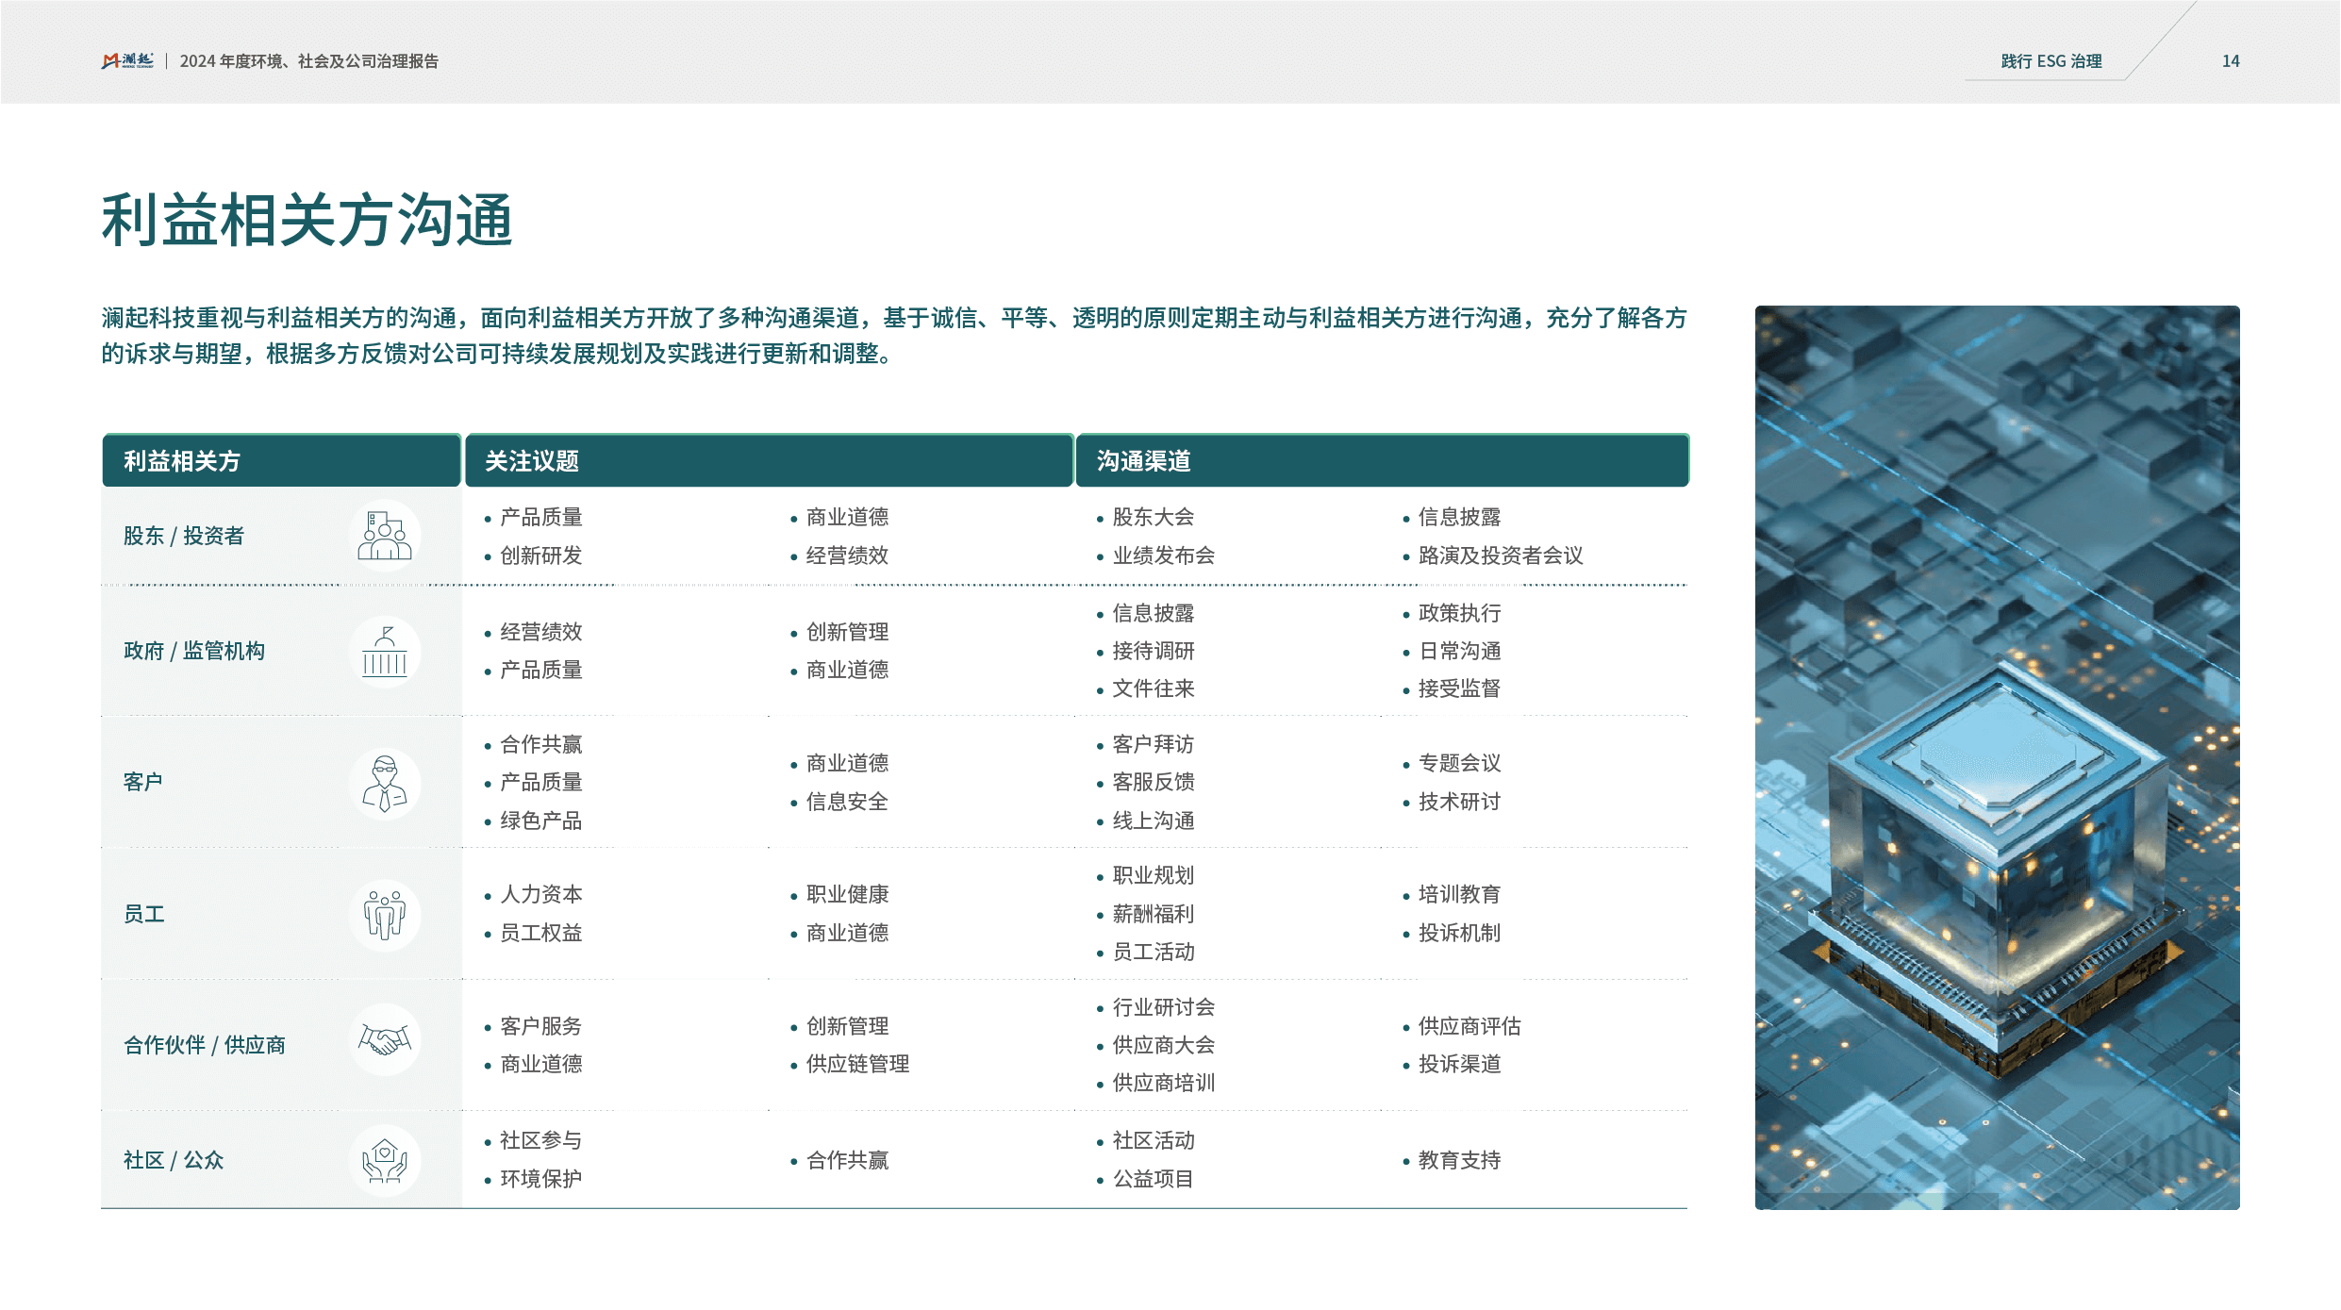Click the 利益相关方沟通 page title

coord(307,221)
